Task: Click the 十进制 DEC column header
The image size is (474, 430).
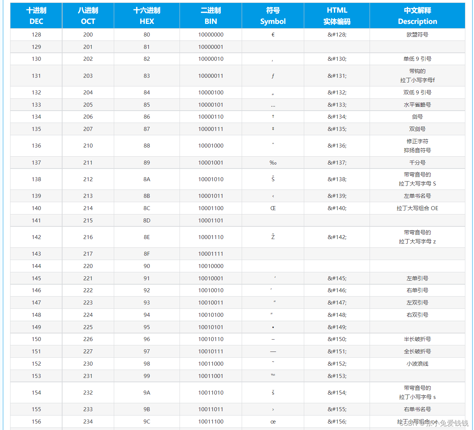Action: (36, 16)
